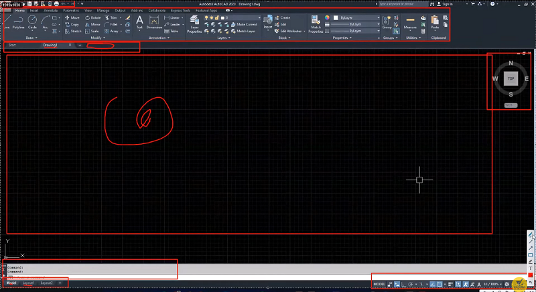
Task: Toggle object snap tracking in status bar
Action: [x=432, y=284]
